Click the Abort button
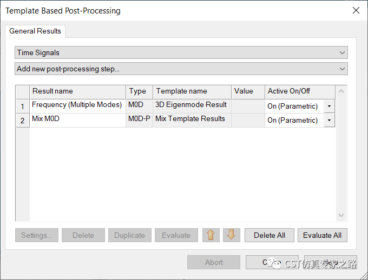 (214, 262)
